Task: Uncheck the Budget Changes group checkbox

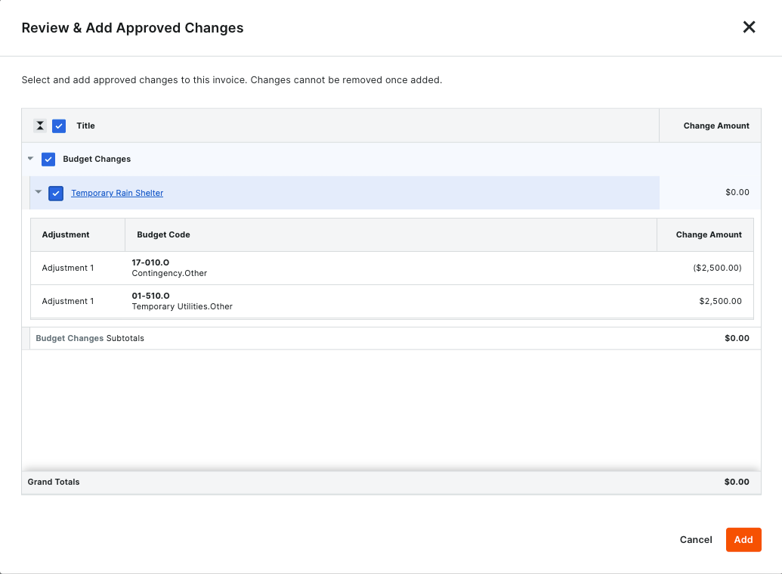Action: (48, 160)
